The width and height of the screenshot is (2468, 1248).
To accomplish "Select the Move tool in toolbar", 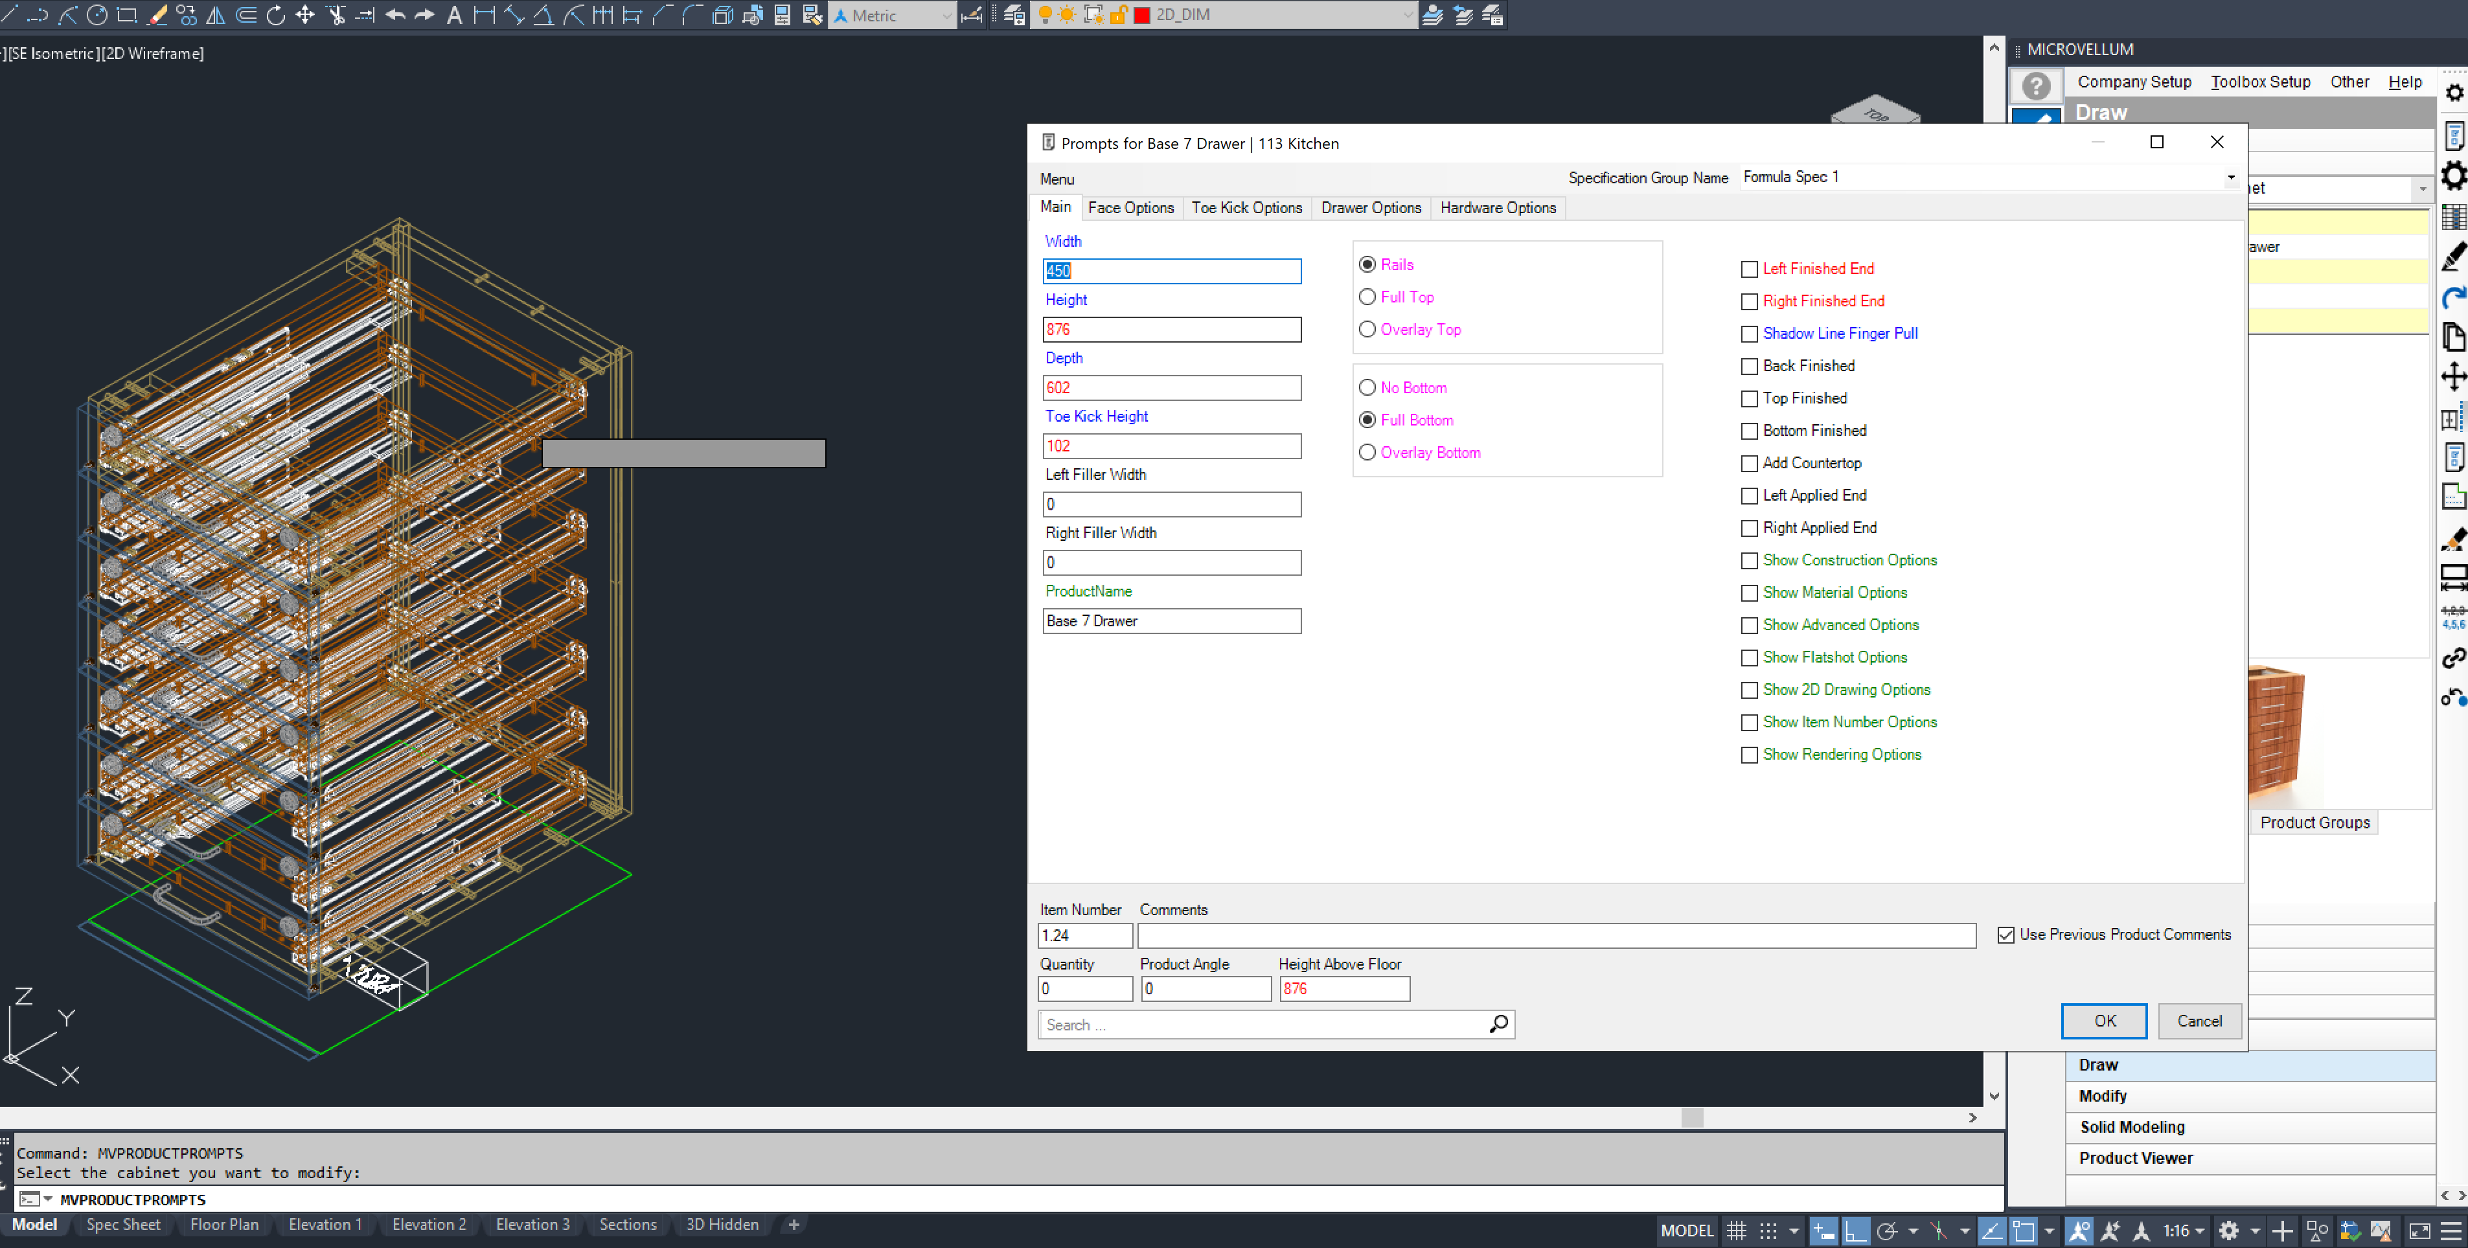I will [304, 14].
